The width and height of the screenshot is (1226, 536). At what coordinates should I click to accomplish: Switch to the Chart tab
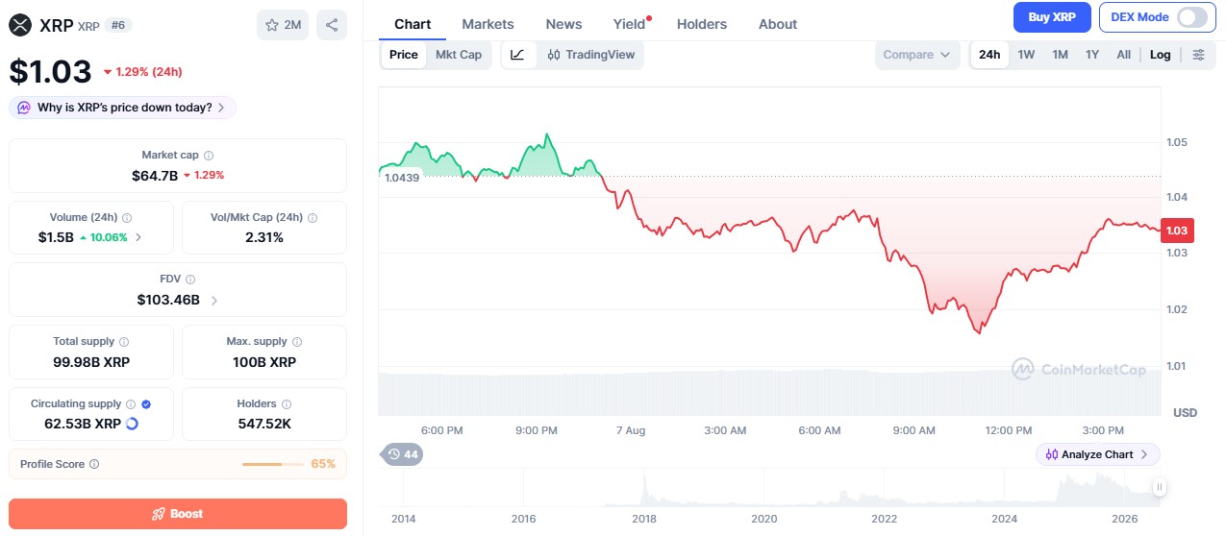[x=413, y=24]
